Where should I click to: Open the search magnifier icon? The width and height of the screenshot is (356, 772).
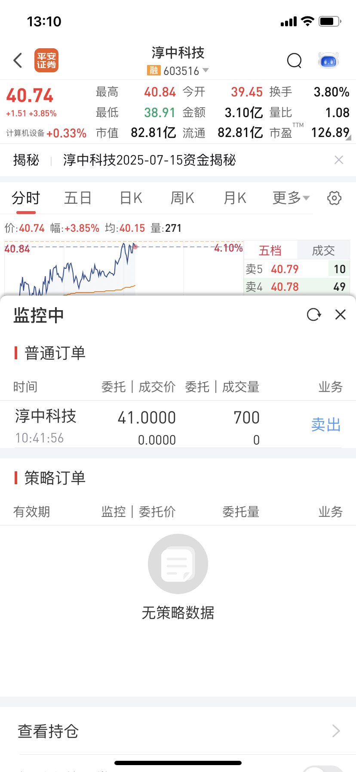[x=295, y=61]
